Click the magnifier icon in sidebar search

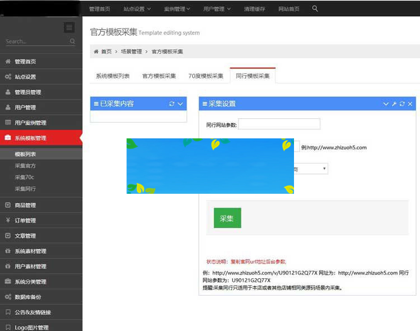click(x=72, y=41)
